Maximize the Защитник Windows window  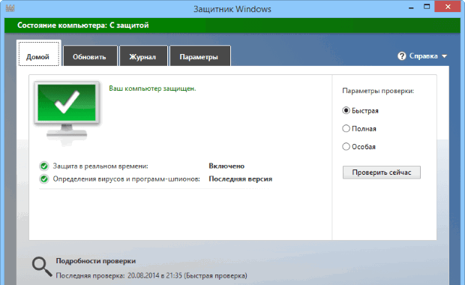point(427,7)
